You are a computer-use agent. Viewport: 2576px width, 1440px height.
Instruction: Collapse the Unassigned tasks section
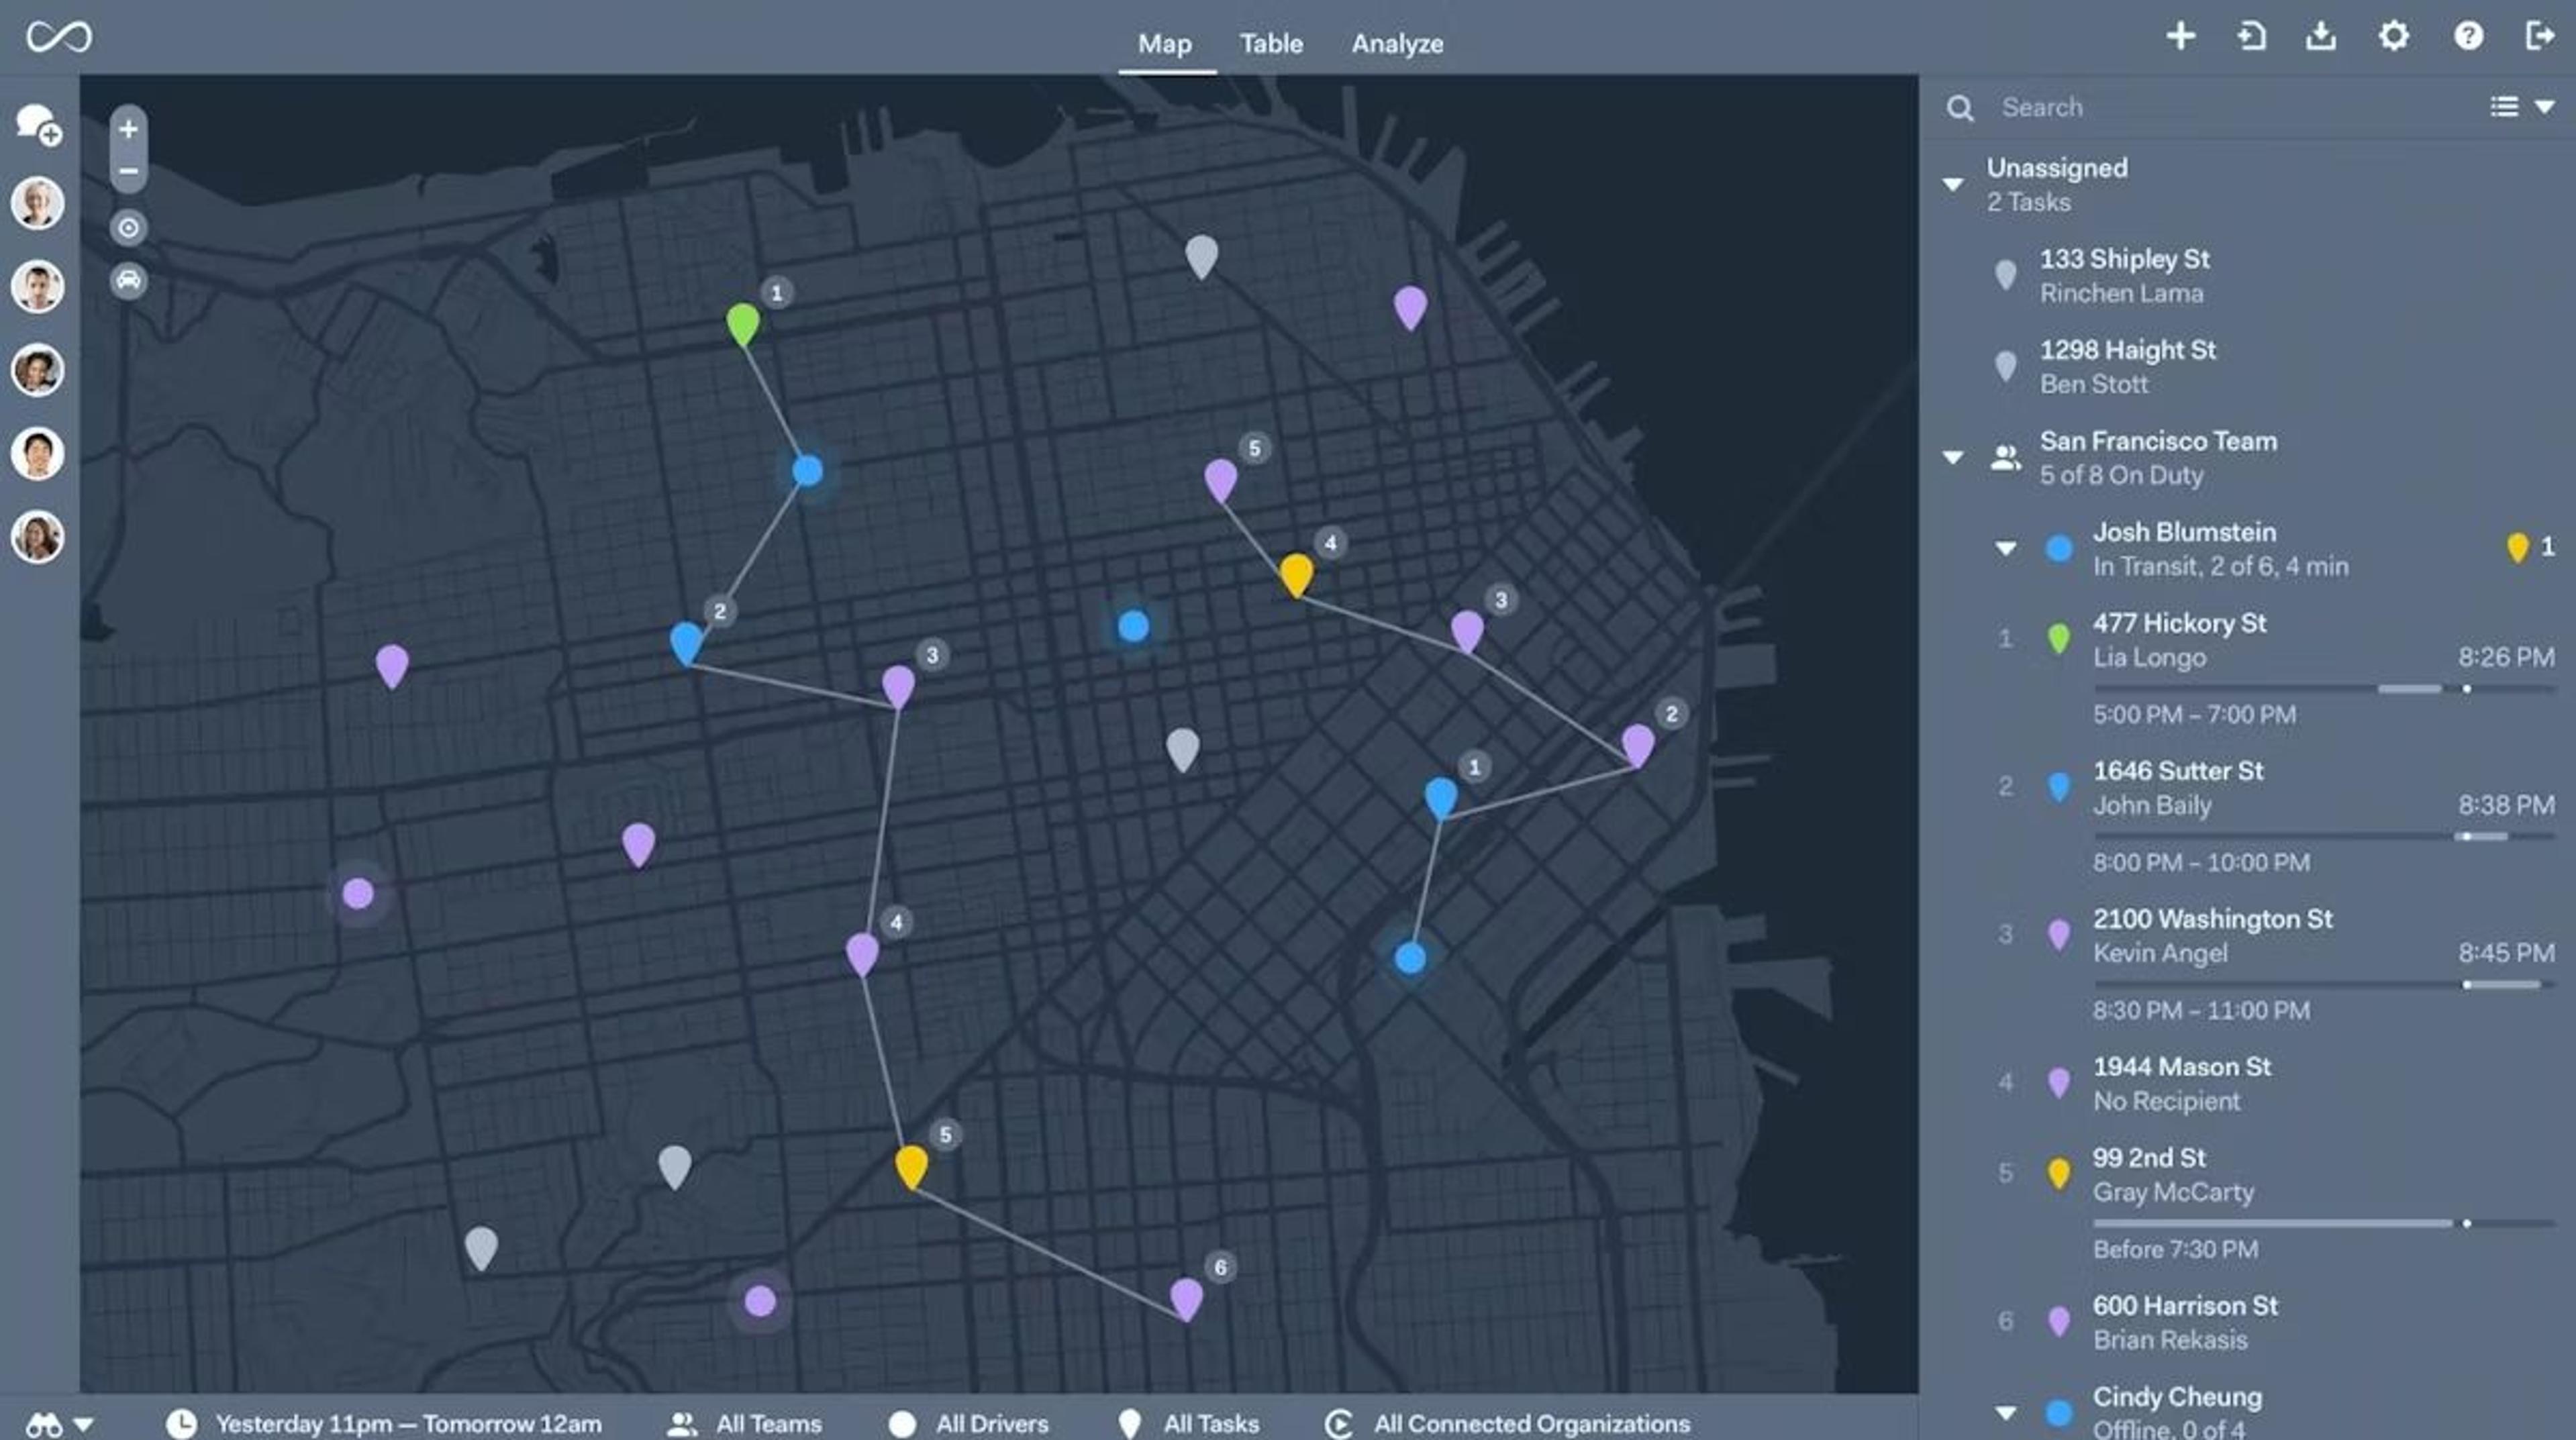(1952, 185)
